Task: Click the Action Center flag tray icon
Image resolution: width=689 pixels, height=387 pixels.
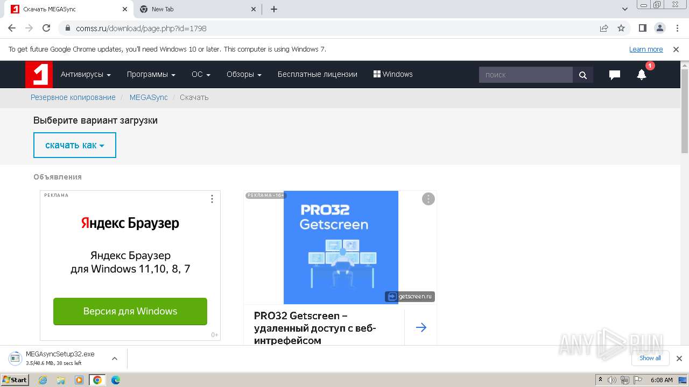Action: [637, 380]
